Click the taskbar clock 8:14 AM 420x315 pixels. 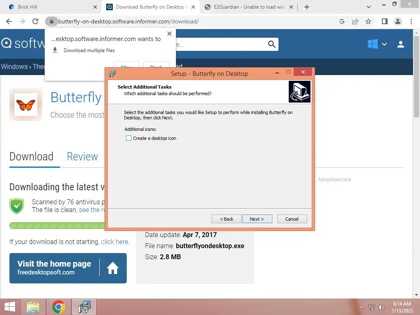402,304
